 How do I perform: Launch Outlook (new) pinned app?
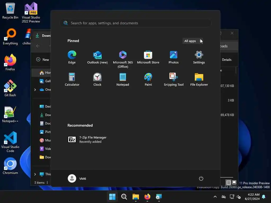pos(97,57)
